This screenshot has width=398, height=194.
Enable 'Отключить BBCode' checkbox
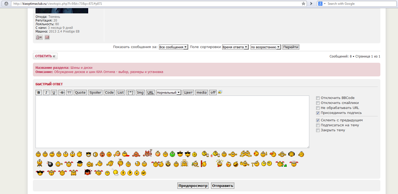[x=318, y=98]
